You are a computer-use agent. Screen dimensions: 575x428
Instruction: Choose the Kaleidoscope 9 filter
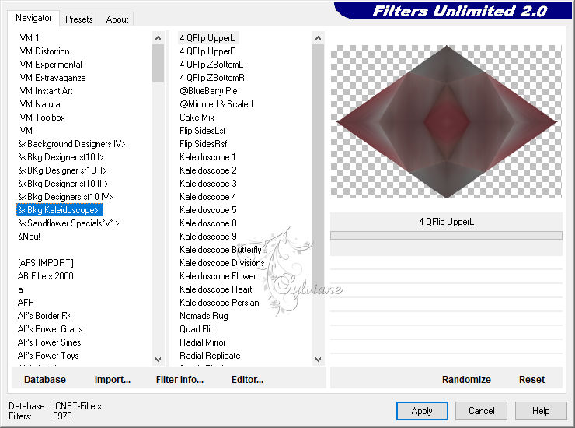click(208, 237)
